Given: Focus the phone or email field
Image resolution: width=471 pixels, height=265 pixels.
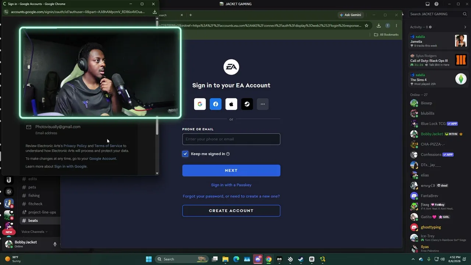Looking at the screenshot, I should click(231, 139).
